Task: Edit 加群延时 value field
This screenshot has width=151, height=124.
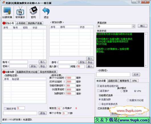Action: click(71, 94)
